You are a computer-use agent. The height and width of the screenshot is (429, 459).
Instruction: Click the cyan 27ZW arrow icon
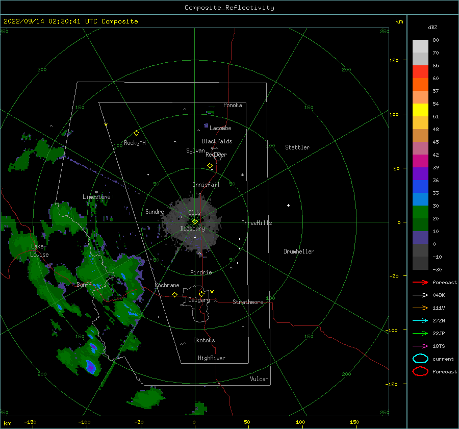click(420, 321)
